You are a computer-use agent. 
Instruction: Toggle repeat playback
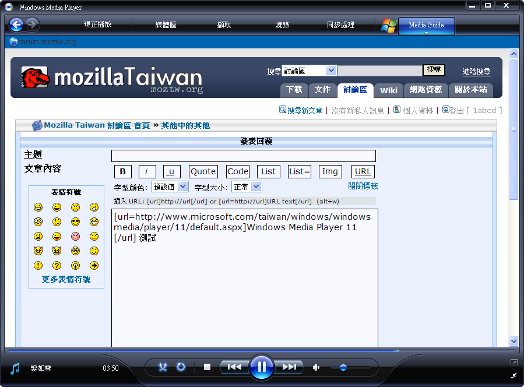click(181, 367)
